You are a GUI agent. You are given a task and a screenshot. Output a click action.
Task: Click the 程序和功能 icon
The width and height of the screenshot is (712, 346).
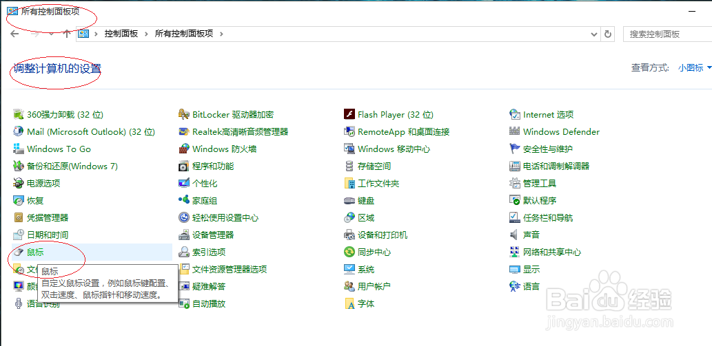pos(183,166)
